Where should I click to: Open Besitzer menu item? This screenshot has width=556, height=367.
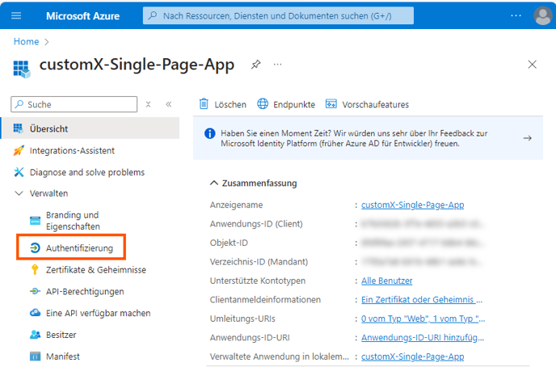point(61,335)
